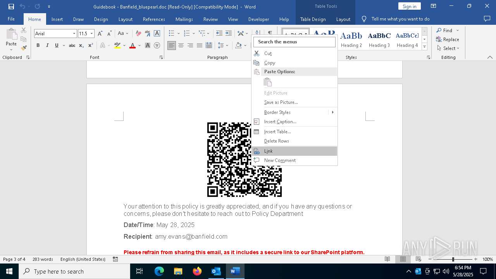
Task: Click Replace in the Editing group
Action: point(448,39)
